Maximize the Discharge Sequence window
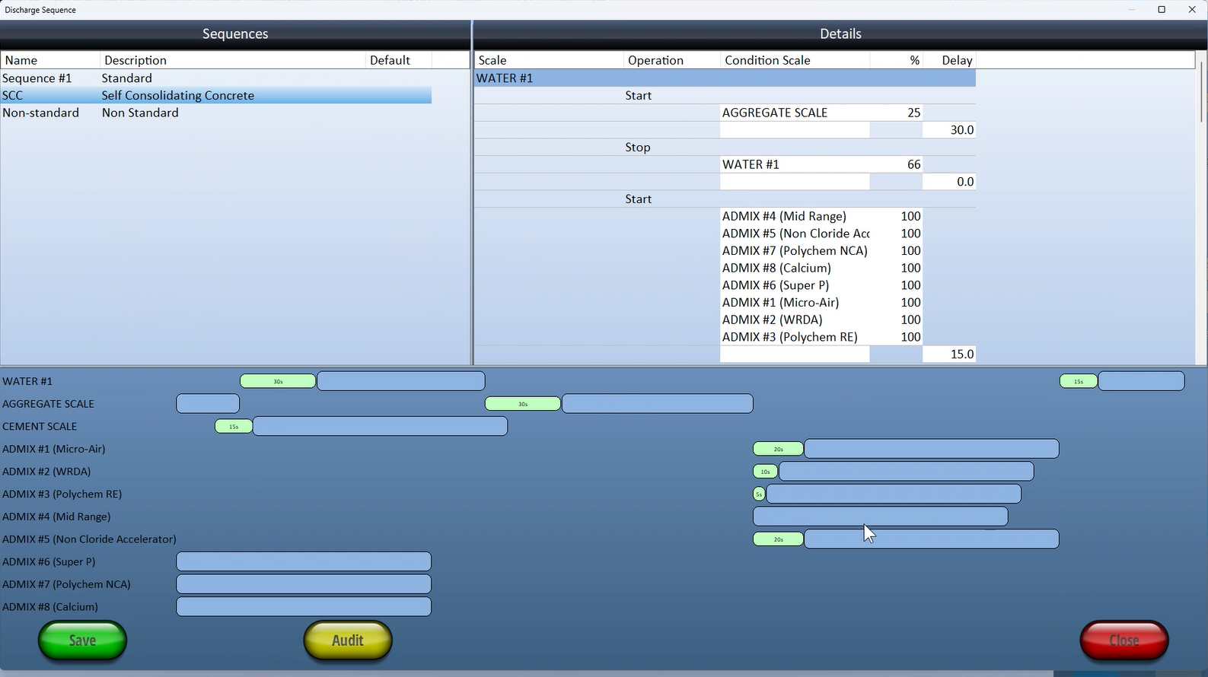 pos(1162,10)
